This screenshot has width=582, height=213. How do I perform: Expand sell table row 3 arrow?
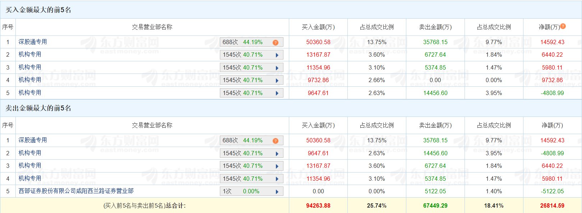click(277, 166)
